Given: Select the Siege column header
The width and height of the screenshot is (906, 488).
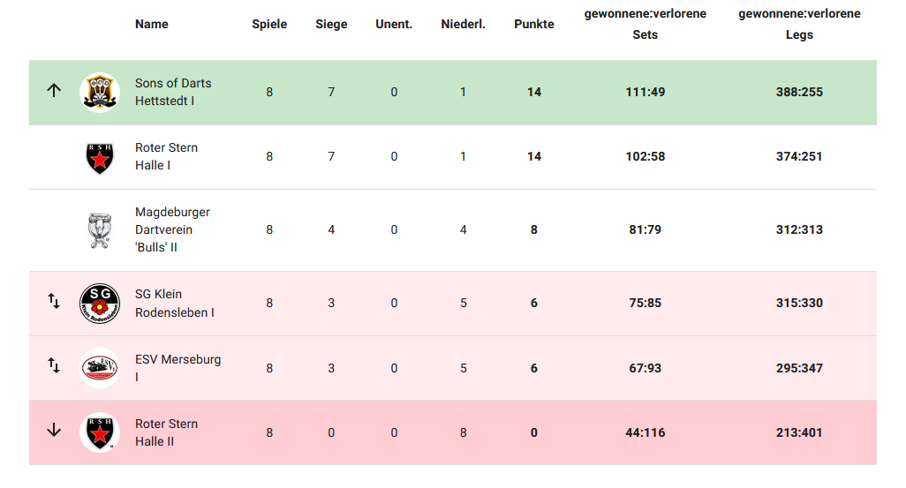Looking at the screenshot, I should coord(331,24).
